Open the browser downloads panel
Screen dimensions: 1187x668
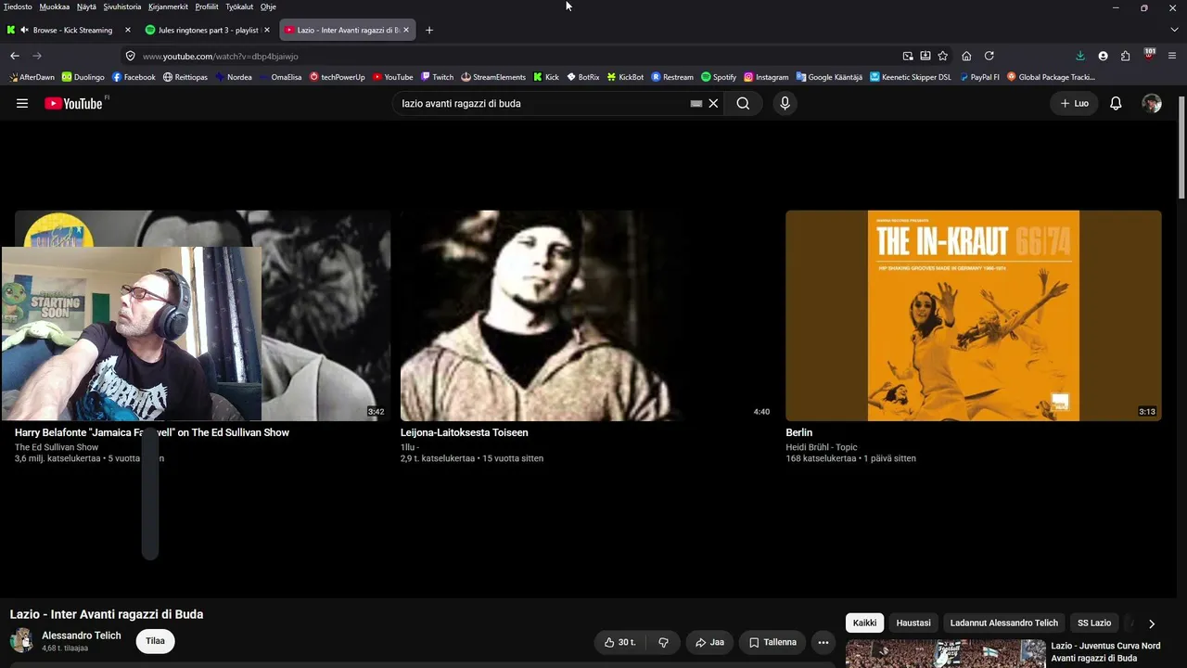[1080, 56]
